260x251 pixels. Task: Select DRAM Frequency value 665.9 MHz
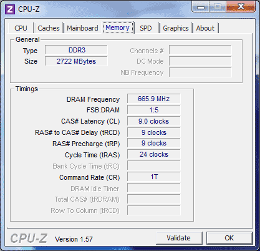(154, 99)
